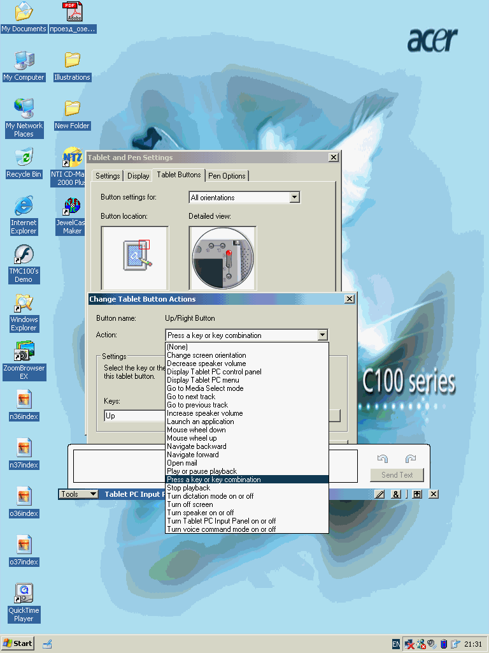This screenshot has width=489, height=653.
Task: Pick Turn off screen
Action: click(246, 504)
